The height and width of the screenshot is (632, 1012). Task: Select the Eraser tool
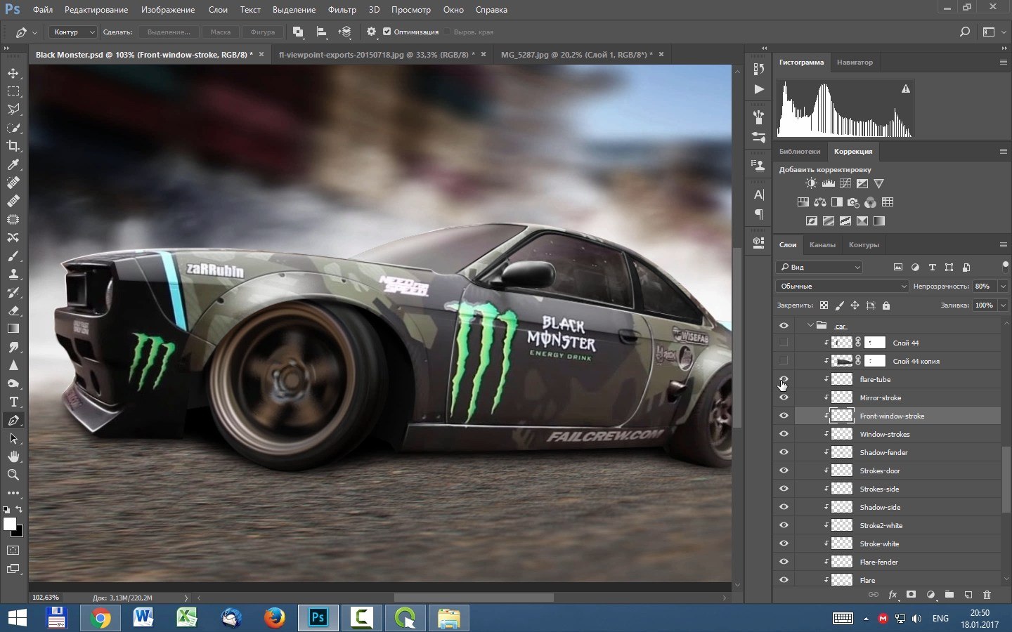tap(13, 310)
